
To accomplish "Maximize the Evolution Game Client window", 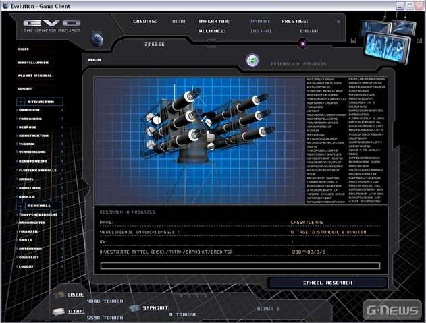I will pos(410,6).
